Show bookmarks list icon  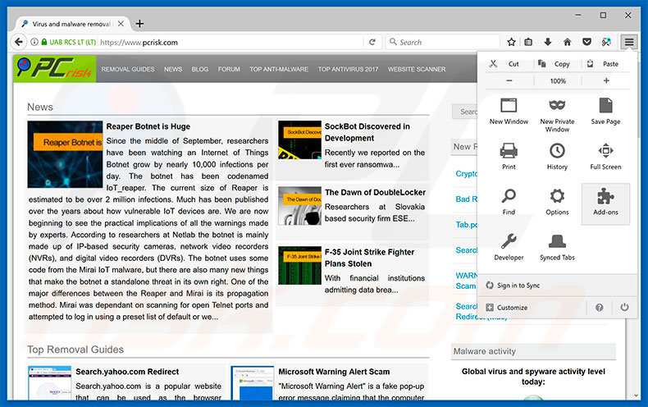[528, 42]
